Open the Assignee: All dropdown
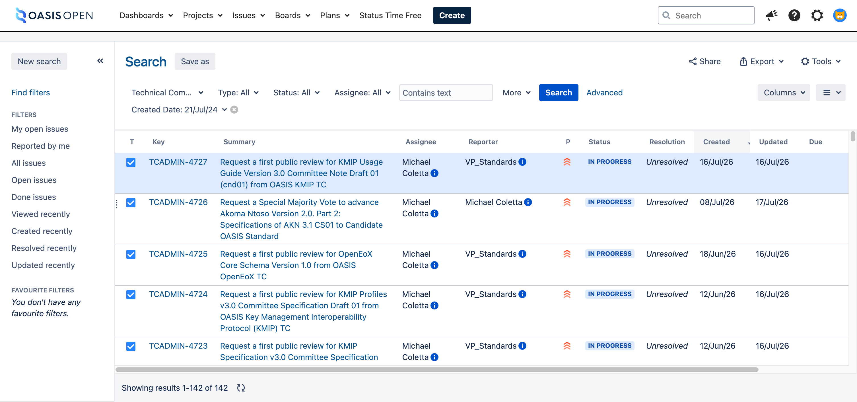This screenshot has height=402, width=857. point(362,93)
